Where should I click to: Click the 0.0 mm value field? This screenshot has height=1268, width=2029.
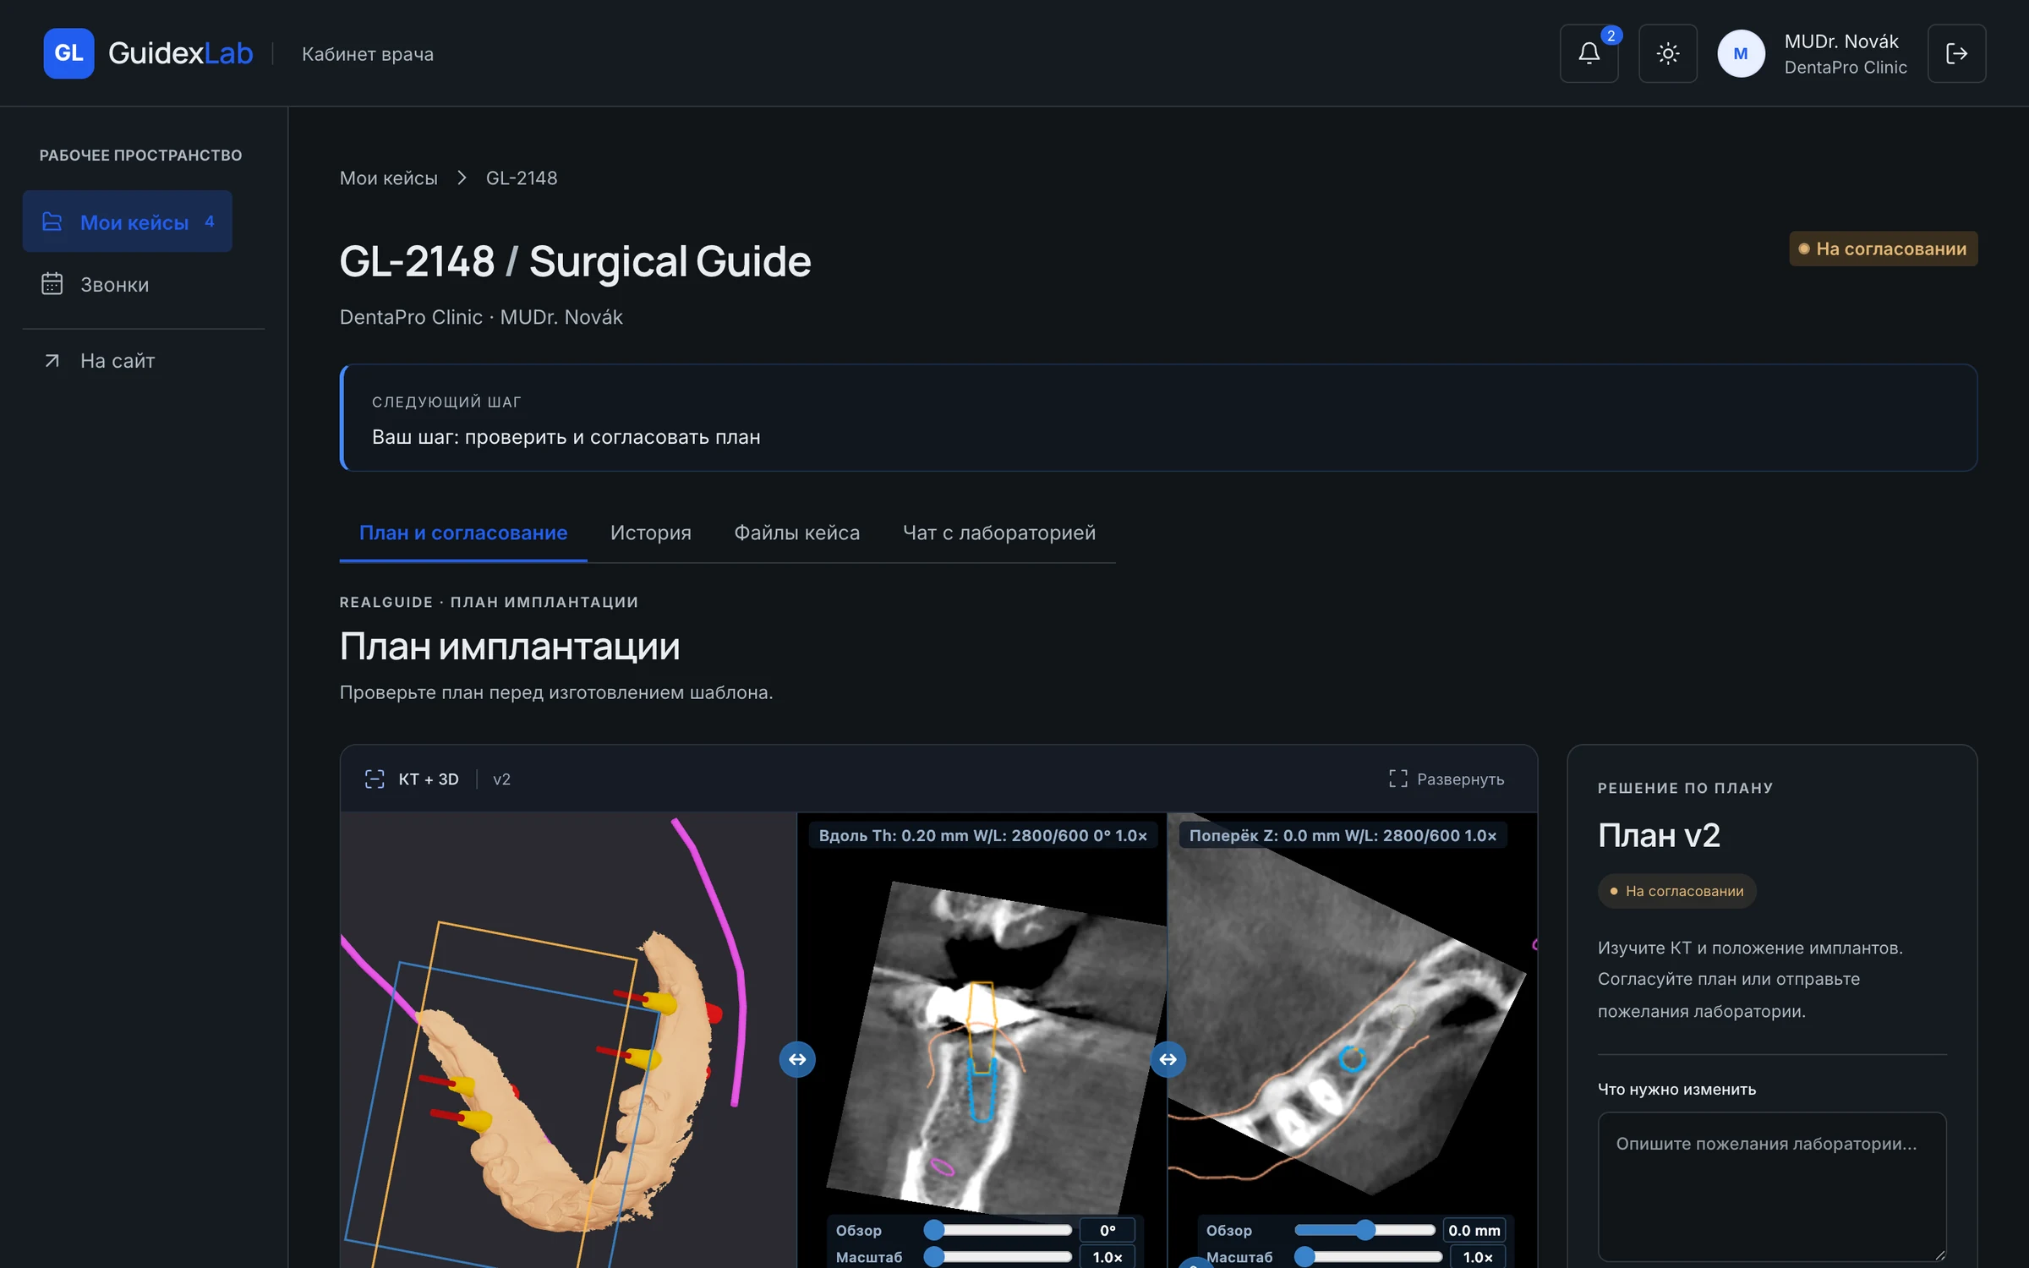coord(1474,1230)
